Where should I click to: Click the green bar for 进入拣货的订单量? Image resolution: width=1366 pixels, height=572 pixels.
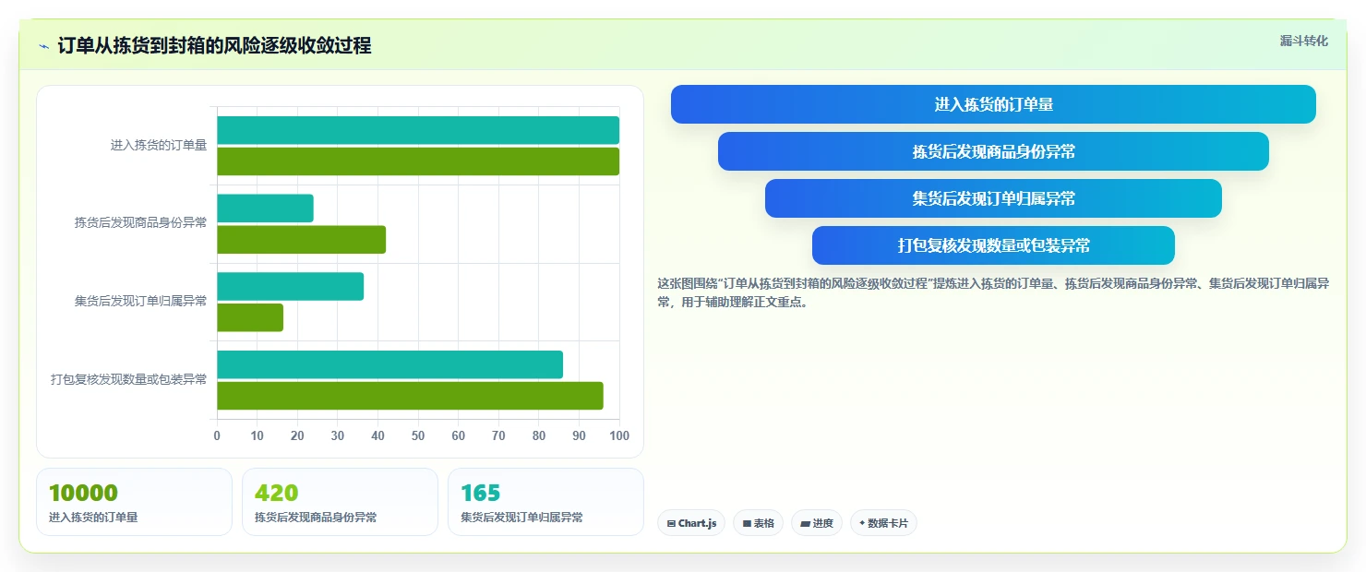[418, 161]
